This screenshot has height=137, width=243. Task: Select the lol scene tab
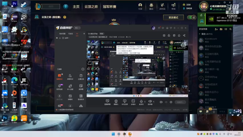pyautogui.click(x=77, y=34)
